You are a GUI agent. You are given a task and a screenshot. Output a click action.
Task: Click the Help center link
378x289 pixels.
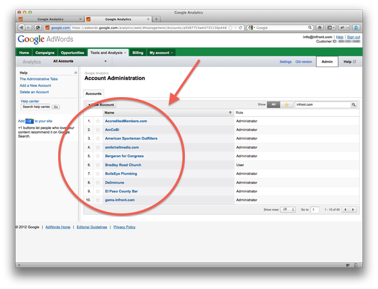(x=30, y=101)
